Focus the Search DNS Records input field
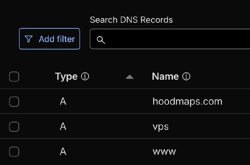Screen dimensions: 250x165 tap(170, 39)
